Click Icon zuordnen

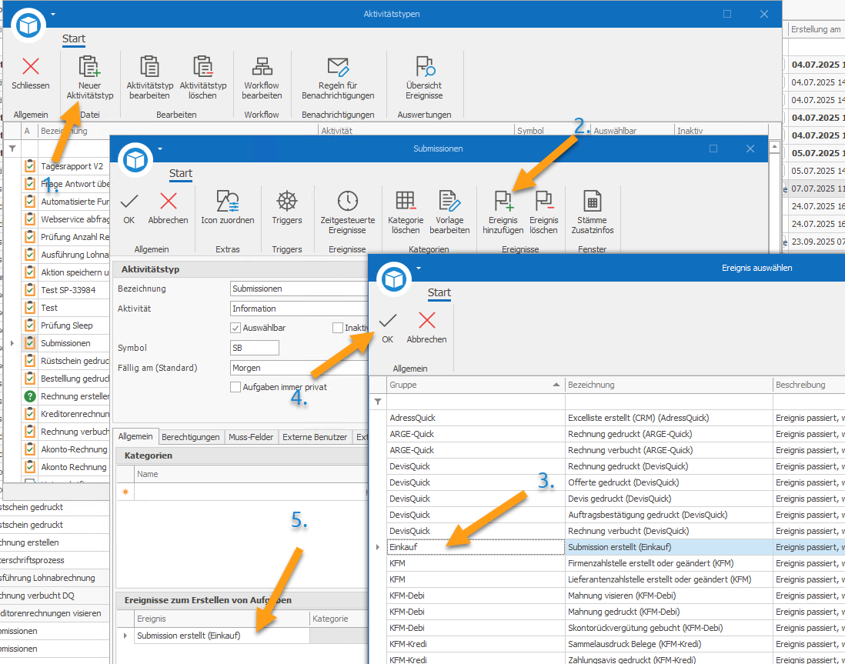(228, 208)
